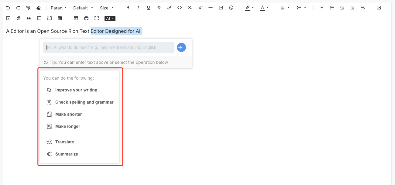Open the font Size dropdown
The width and height of the screenshot is (395, 185).
pos(107,8)
